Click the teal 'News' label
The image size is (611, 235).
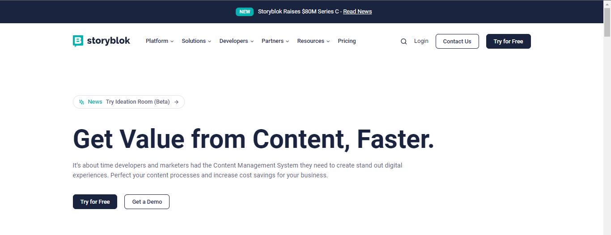click(95, 102)
